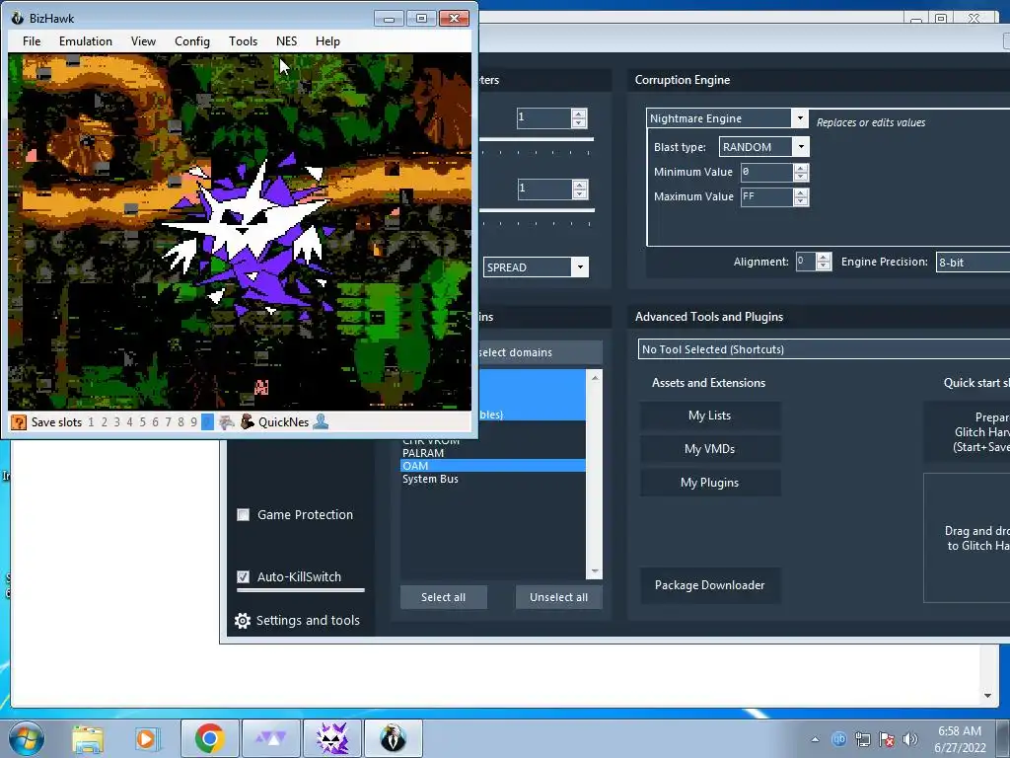This screenshot has width=1010, height=758.
Task: Open the Engine Precision 8-bit dropdown
Action: pyautogui.click(x=973, y=263)
